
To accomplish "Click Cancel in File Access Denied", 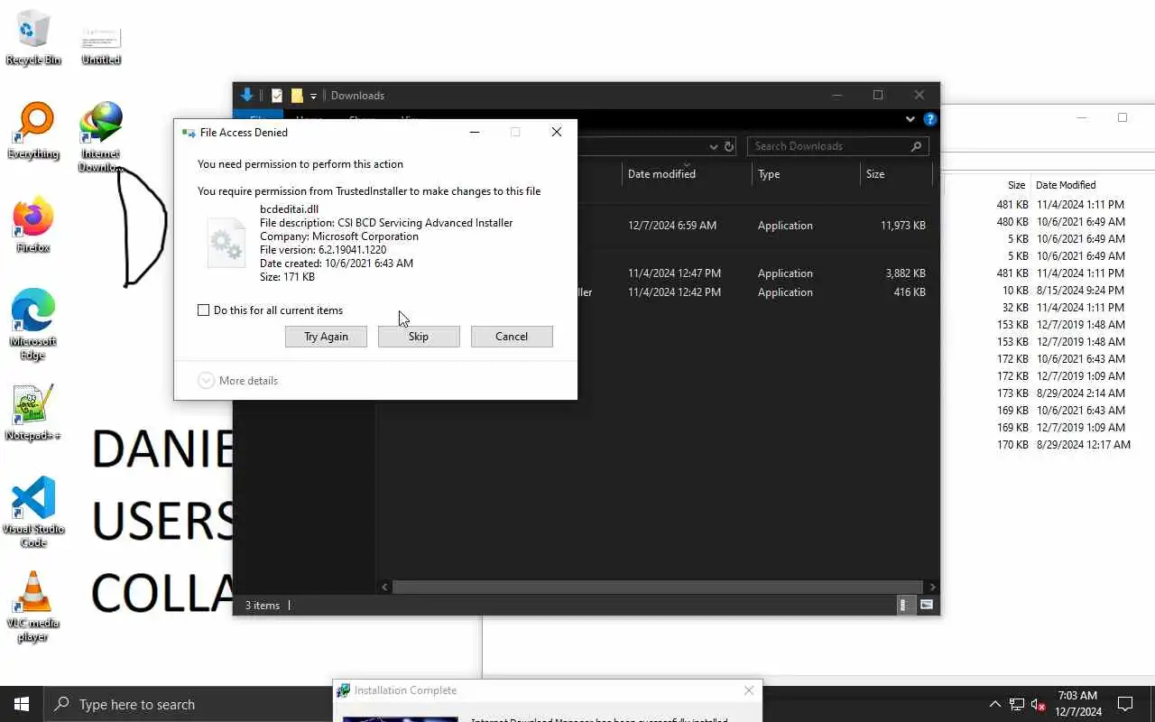I will tap(512, 337).
